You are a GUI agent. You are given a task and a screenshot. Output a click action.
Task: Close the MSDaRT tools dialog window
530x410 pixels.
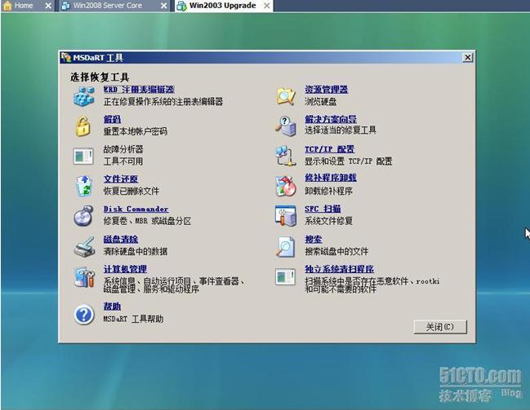coord(467,58)
